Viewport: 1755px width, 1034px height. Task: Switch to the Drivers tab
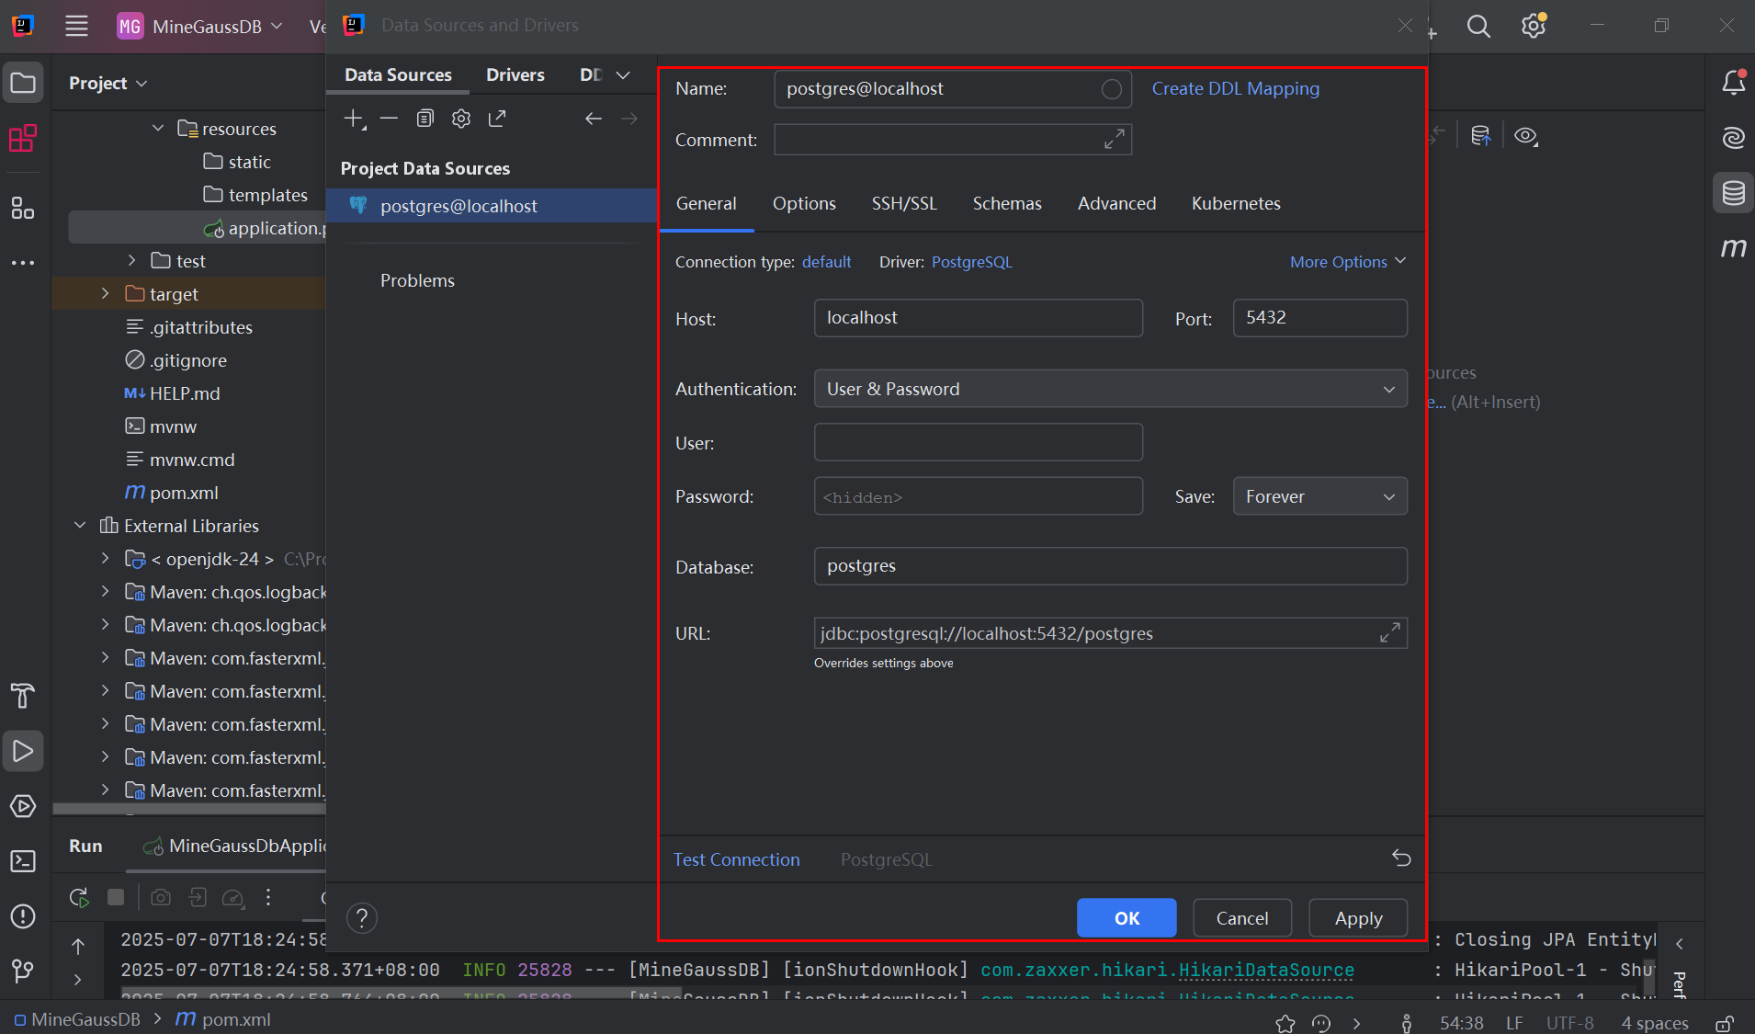515,75
